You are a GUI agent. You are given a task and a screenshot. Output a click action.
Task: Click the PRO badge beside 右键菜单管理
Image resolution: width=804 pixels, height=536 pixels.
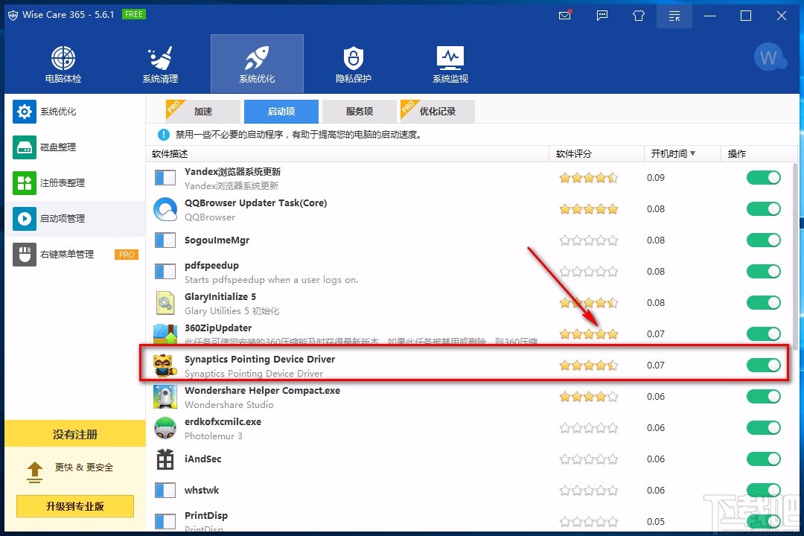click(127, 255)
